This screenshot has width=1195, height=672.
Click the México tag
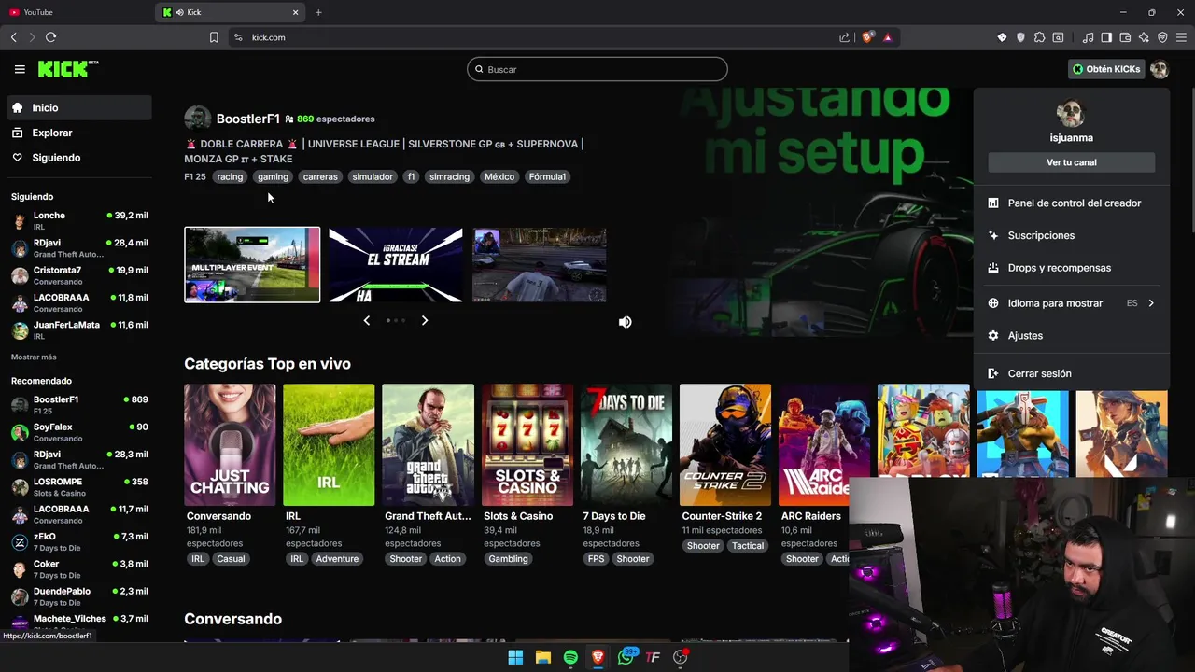pyautogui.click(x=499, y=176)
